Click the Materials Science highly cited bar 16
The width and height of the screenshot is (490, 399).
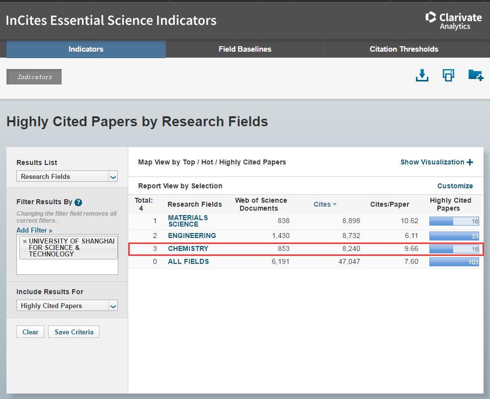[x=454, y=221]
